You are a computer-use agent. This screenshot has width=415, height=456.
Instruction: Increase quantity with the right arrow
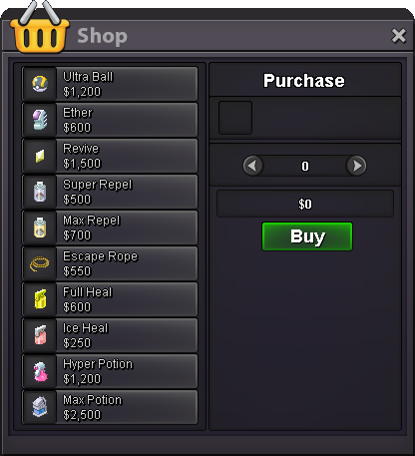tap(356, 166)
